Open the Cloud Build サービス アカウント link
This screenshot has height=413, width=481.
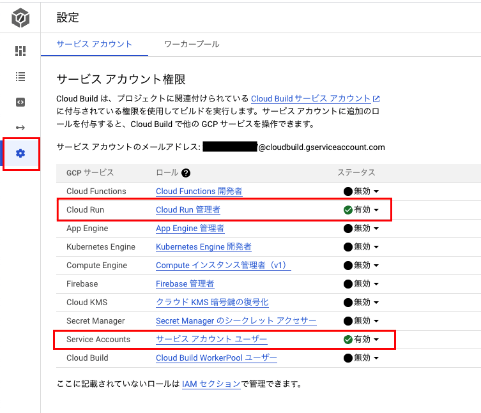(310, 99)
